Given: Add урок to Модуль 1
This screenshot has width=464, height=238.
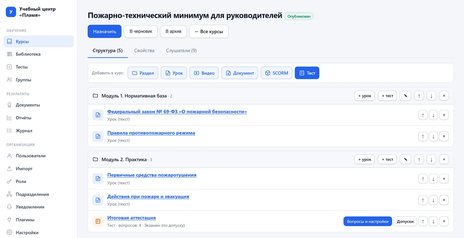Looking at the screenshot, I should 365,96.
